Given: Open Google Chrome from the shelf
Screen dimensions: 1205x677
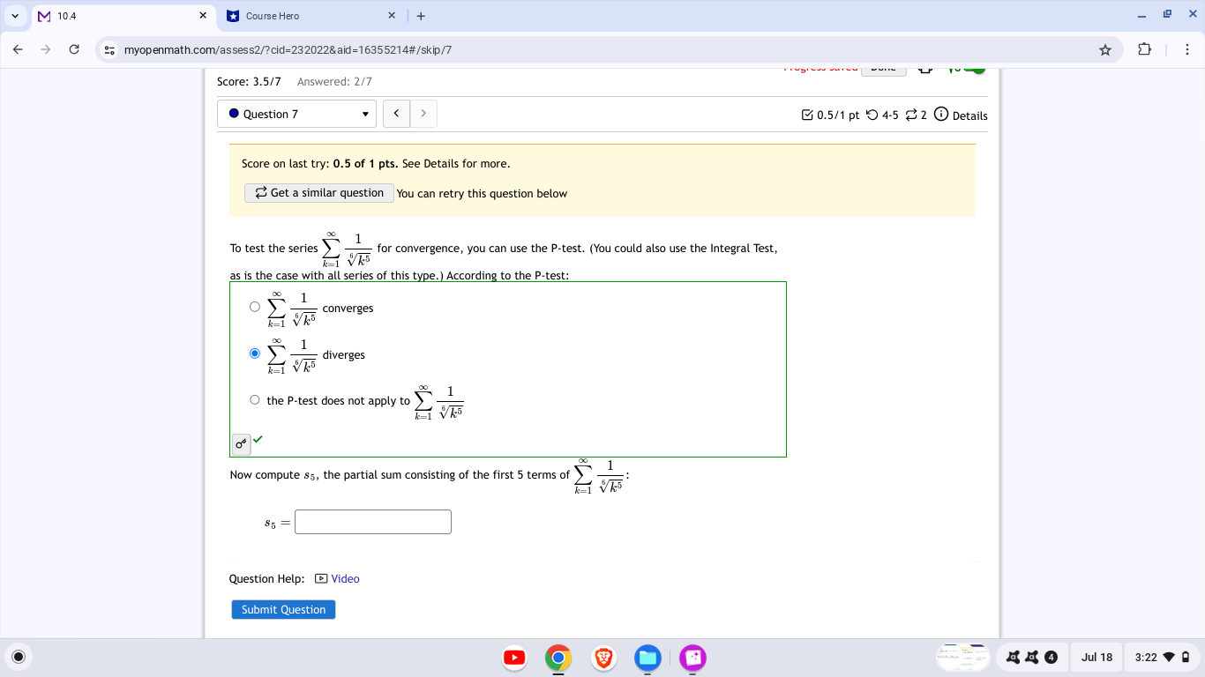Looking at the screenshot, I should click(558, 658).
